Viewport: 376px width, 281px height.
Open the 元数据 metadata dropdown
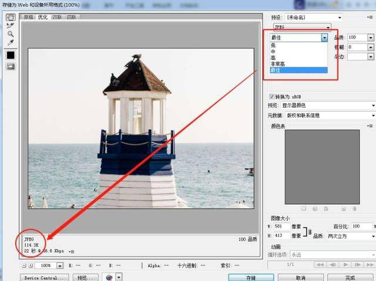click(x=330, y=116)
